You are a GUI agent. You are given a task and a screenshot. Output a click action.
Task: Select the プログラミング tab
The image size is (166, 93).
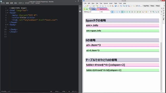point(102,9)
